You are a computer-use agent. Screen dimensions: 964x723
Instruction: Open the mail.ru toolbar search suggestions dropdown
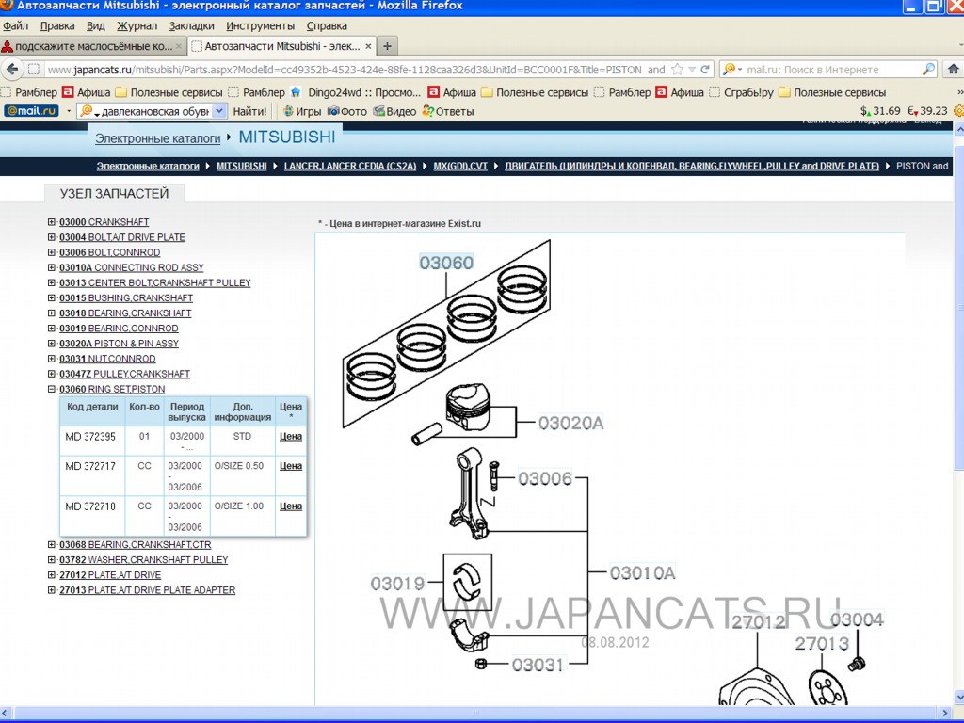(x=219, y=111)
